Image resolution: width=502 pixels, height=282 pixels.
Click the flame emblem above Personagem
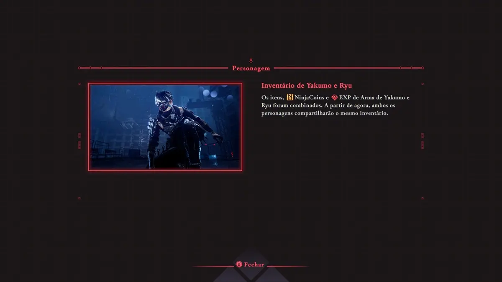[251, 60]
